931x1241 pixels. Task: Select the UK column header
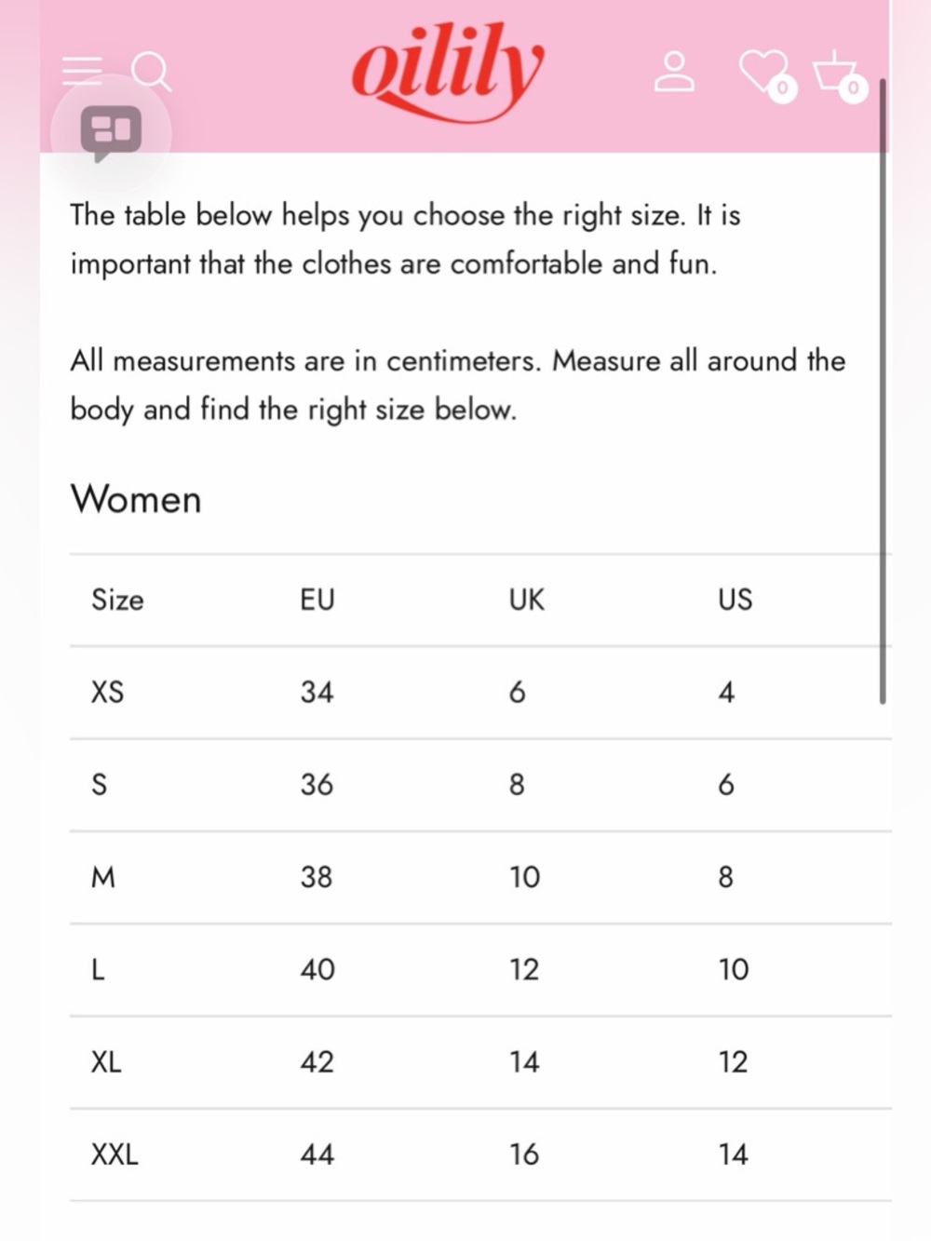[x=526, y=600]
